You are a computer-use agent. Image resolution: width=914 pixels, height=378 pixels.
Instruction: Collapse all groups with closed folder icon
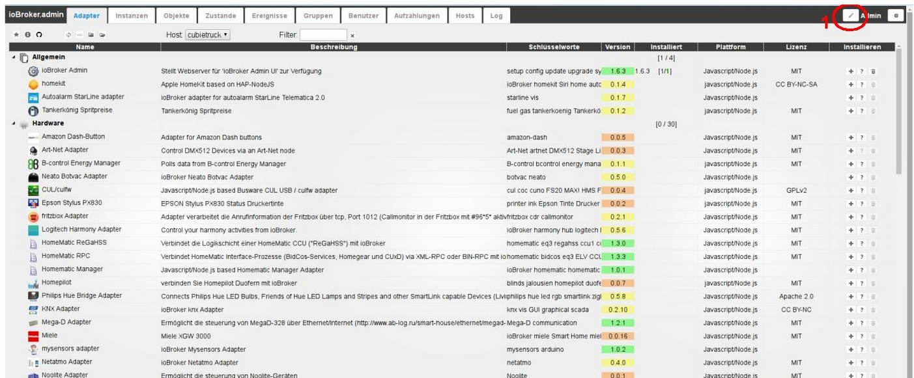point(91,34)
